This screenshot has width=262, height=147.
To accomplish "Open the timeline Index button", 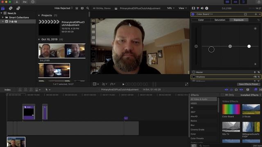I will [x=7, y=90].
